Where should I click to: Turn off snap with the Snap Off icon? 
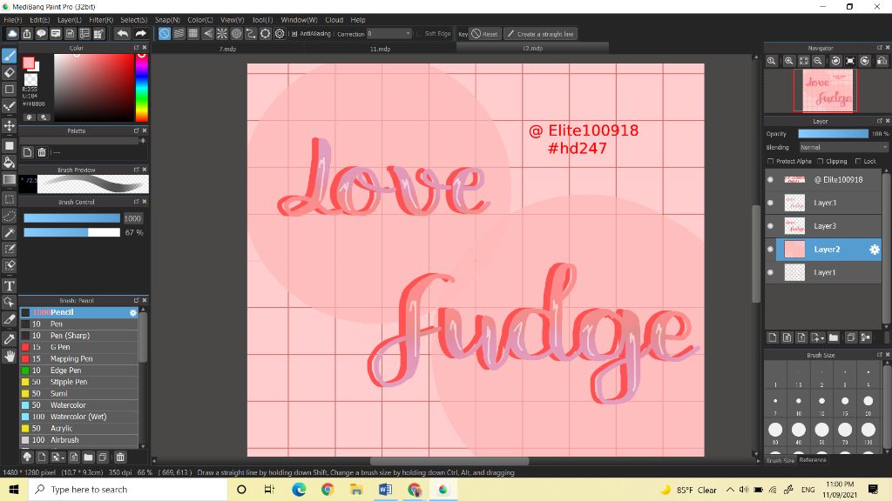point(164,34)
